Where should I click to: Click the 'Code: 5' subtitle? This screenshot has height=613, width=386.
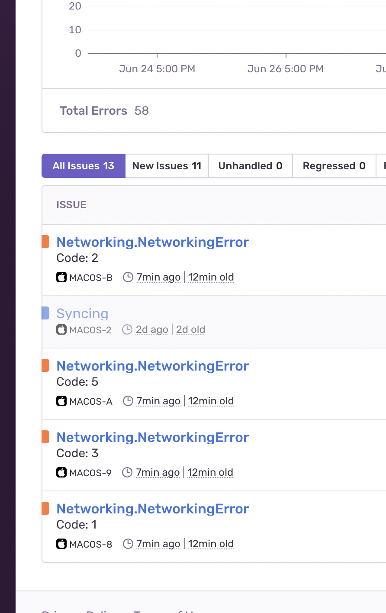[77, 382]
